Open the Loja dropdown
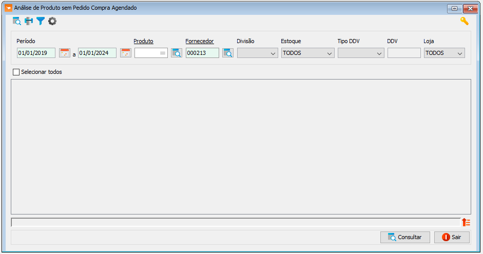Screen dimensions: 483x254 click(x=445, y=53)
